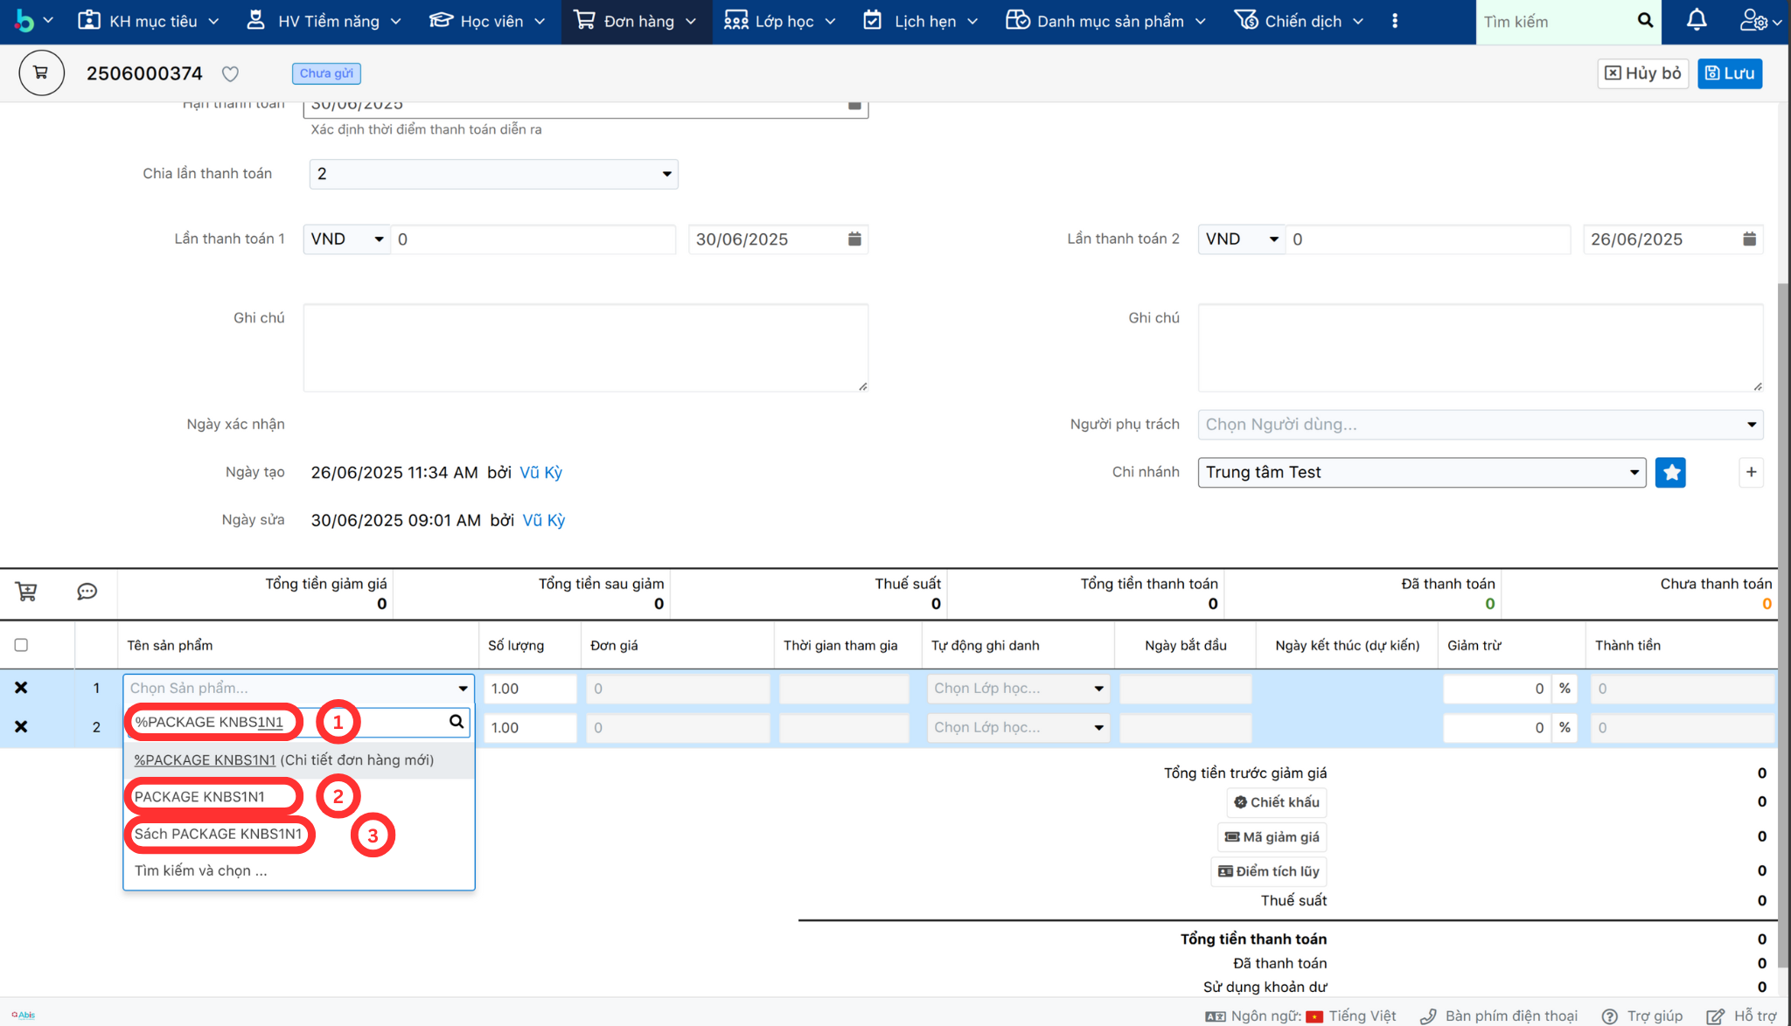This screenshot has width=1791, height=1026.
Task: Click Vũ Kỳ link beside Ngày tạo
Action: coord(540,473)
